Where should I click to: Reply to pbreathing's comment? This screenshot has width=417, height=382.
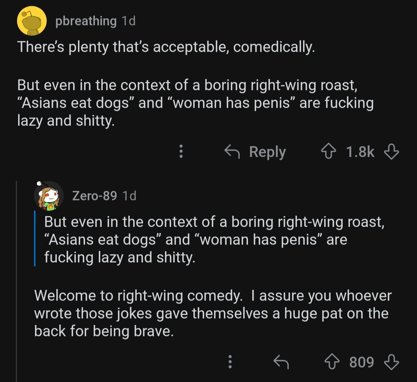256,152
